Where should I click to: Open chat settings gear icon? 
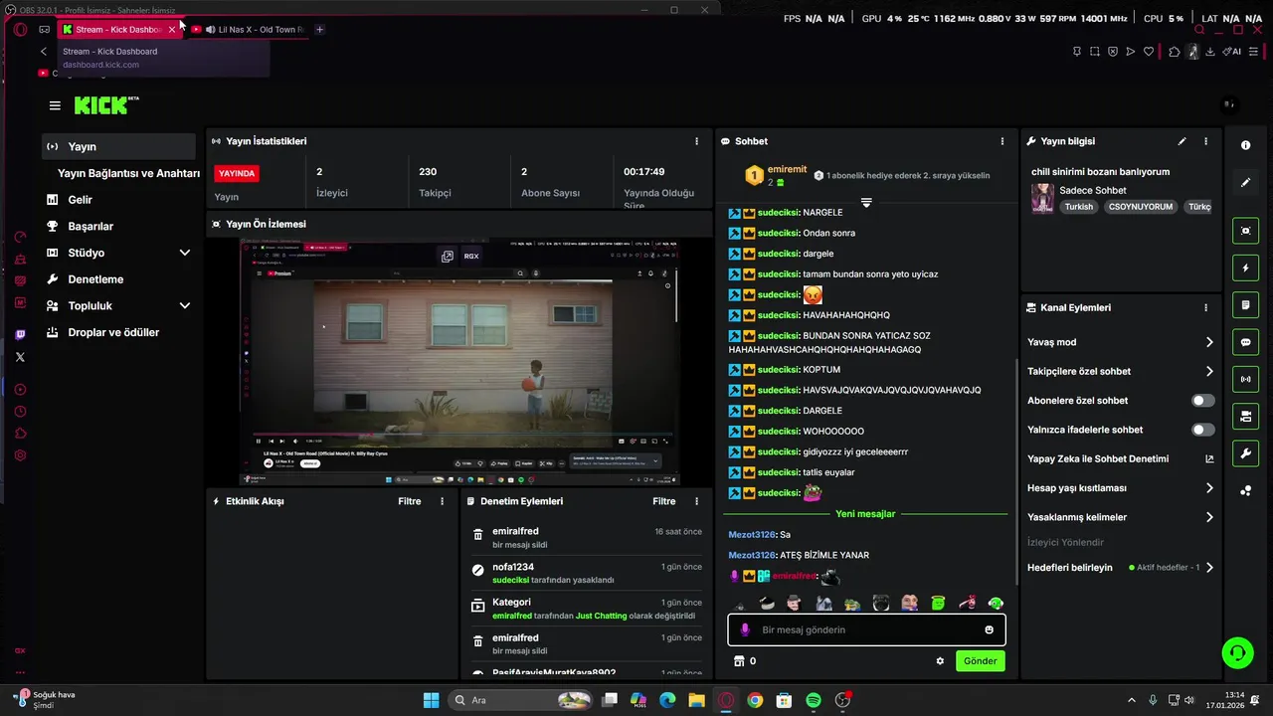click(940, 660)
